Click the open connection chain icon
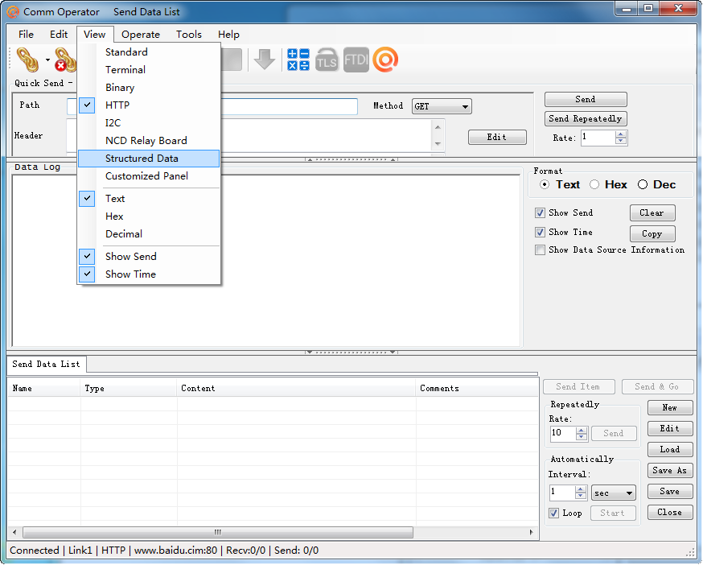The image size is (703, 565). [28, 60]
